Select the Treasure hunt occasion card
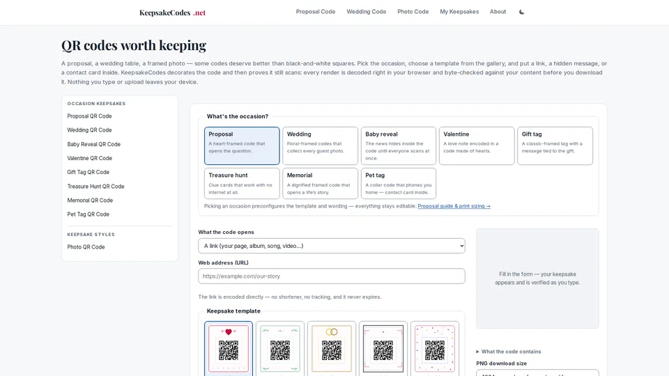669x376 pixels. (x=242, y=183)
